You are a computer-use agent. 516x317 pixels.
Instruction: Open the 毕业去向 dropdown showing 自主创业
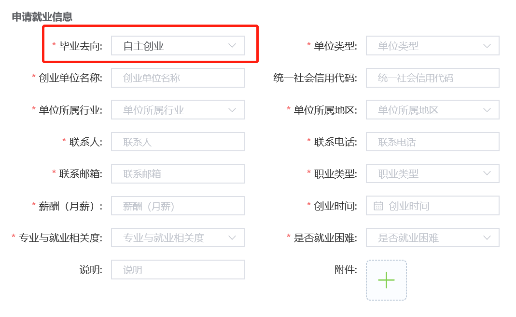[x=178, y=46]
